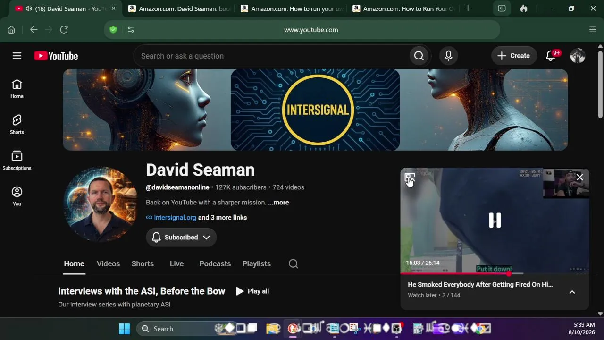Image resolution: width=604 pixels, height=340 pixels.
Task: Start voice search with the microphone
Action: coord(448,56)
